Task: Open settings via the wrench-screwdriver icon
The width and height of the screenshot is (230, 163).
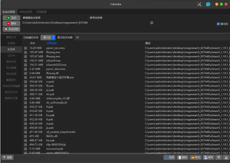Action: pyautogui.click(x=199, y=4)
